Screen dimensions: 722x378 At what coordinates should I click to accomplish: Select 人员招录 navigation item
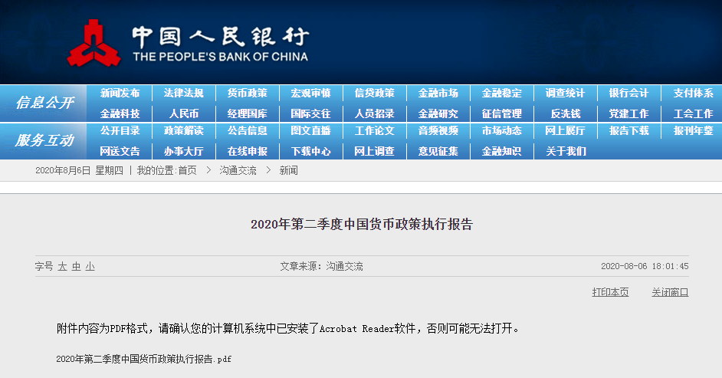point(374,113)
